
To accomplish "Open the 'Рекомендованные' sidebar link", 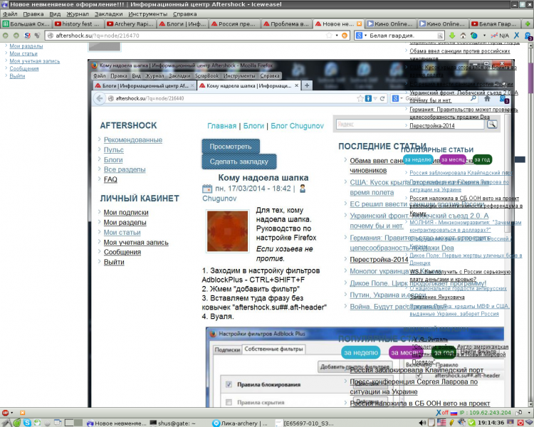I will click(132, 139).
